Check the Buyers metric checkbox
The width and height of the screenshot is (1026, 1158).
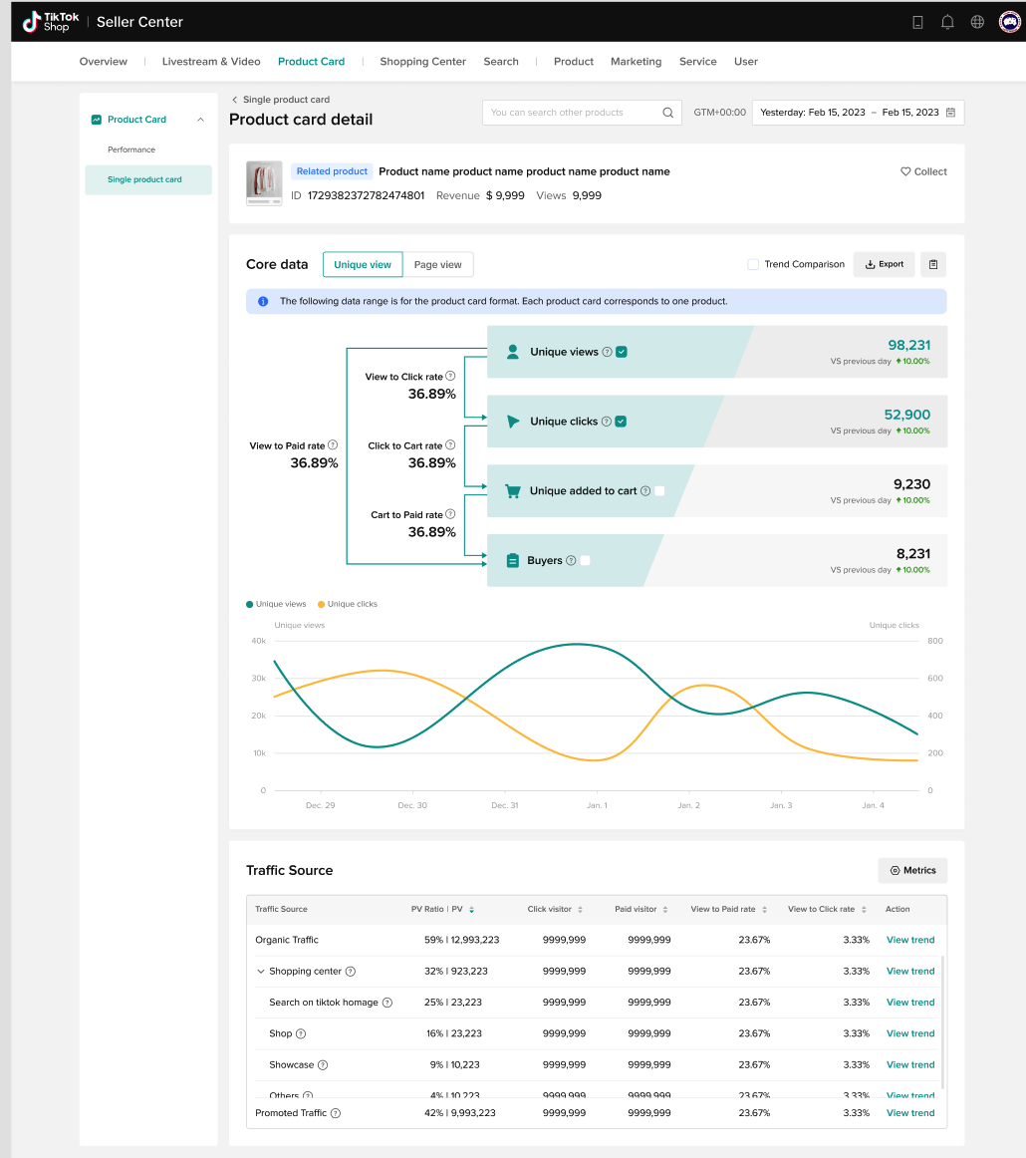point(586,560)
